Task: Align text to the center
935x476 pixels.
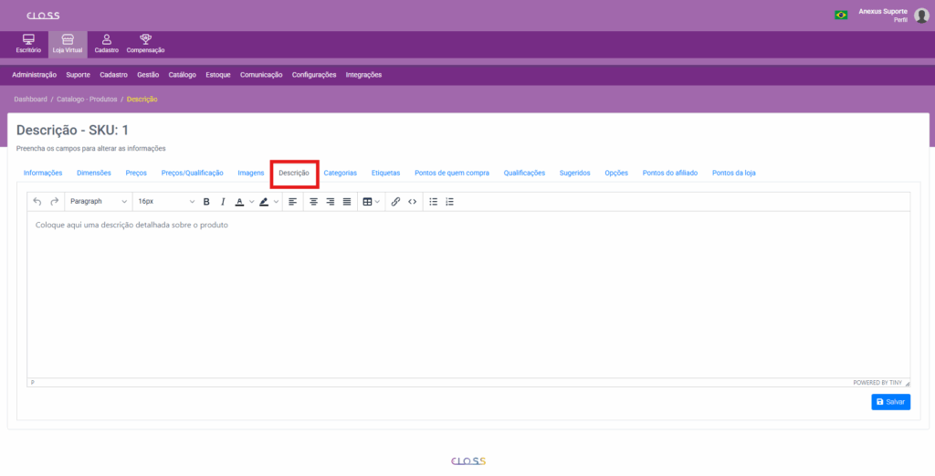Action: tap(313, 201)
